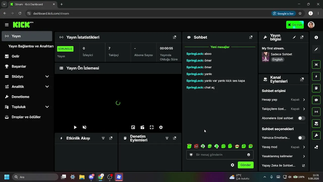Open the Yasaklanmış kelimeler arrow
Screen dimensions: 323x182
tap(304, 156)
